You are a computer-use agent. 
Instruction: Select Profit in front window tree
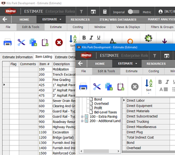click(98, 108)
